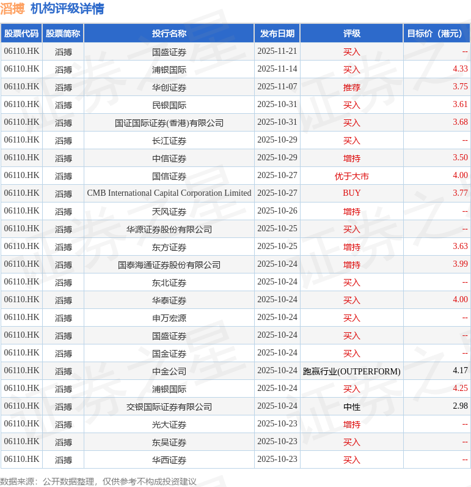Select the 申万宏源 institution cell
Screen dimensions: 471x487
(169, 318)
